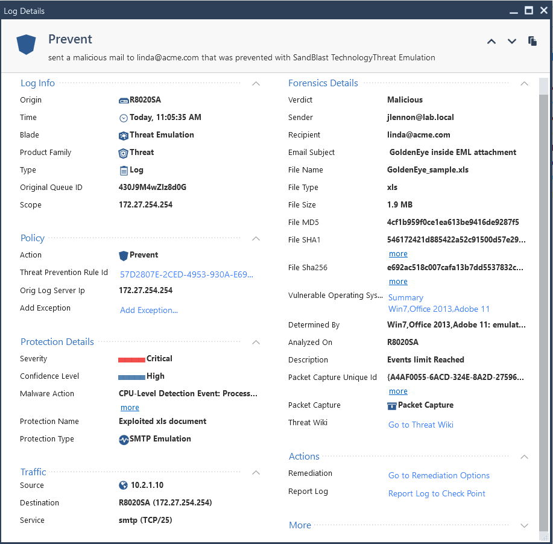The height and width of the screenshot is (544, 553).
Task: Select the sender jlennon@lab.local
Action: click(x=420, y=118)
